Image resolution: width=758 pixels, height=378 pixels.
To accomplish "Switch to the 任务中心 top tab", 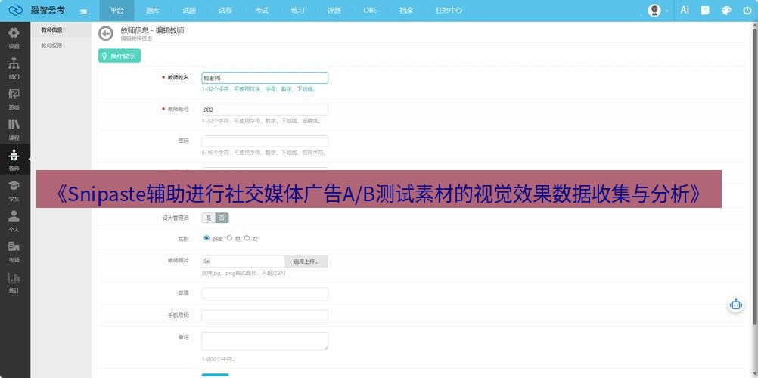I will click(x=449, y=10).
